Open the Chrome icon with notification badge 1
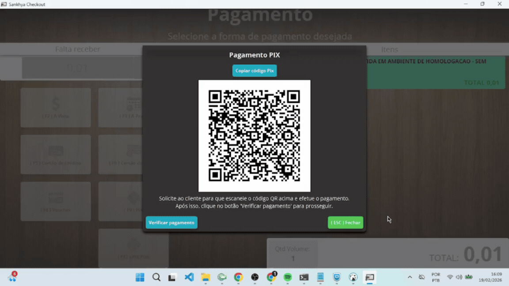This screenshot has height=286, width=509. [271, 277]
